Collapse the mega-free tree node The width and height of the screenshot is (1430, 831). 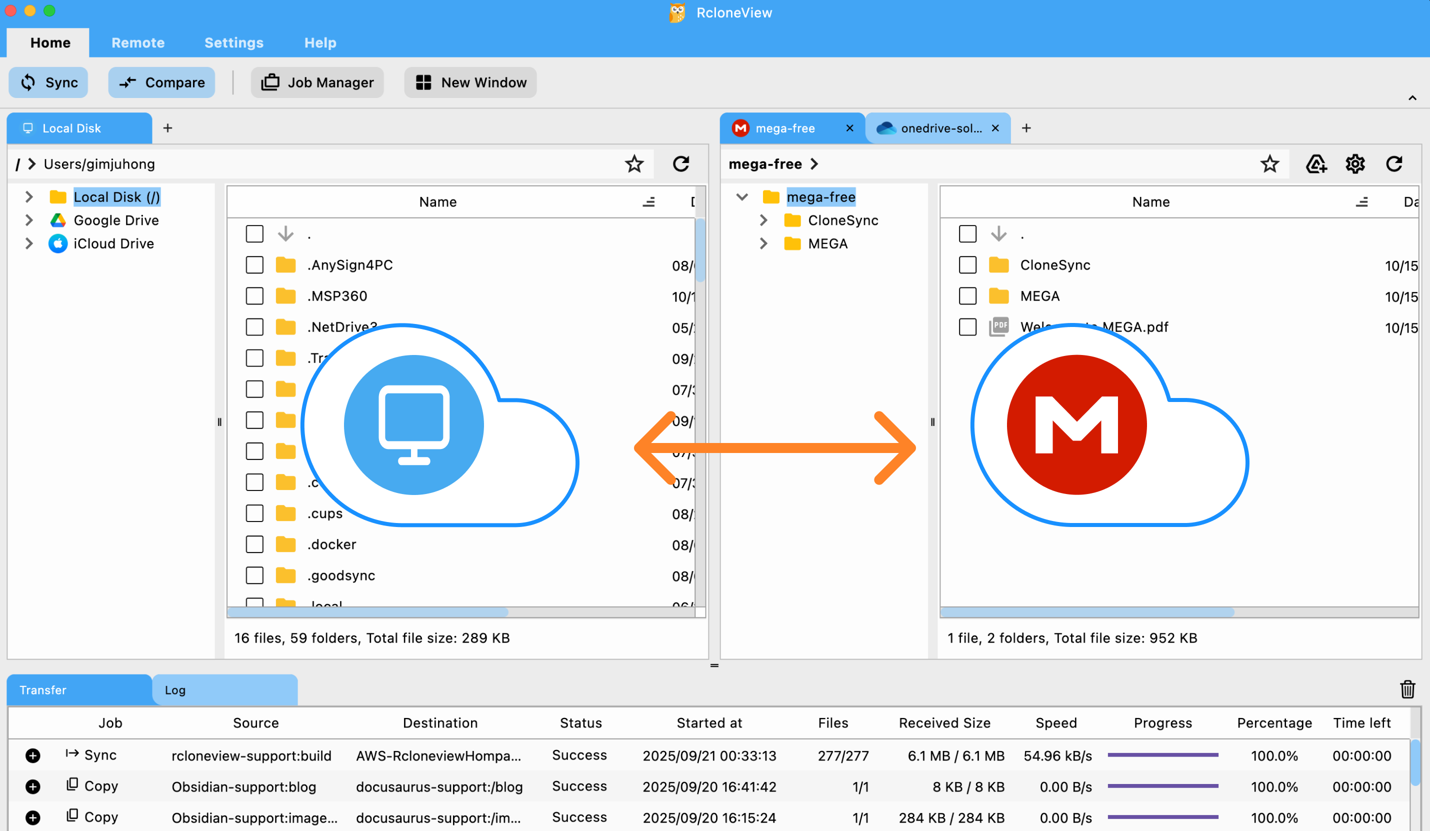pos(741,196)
